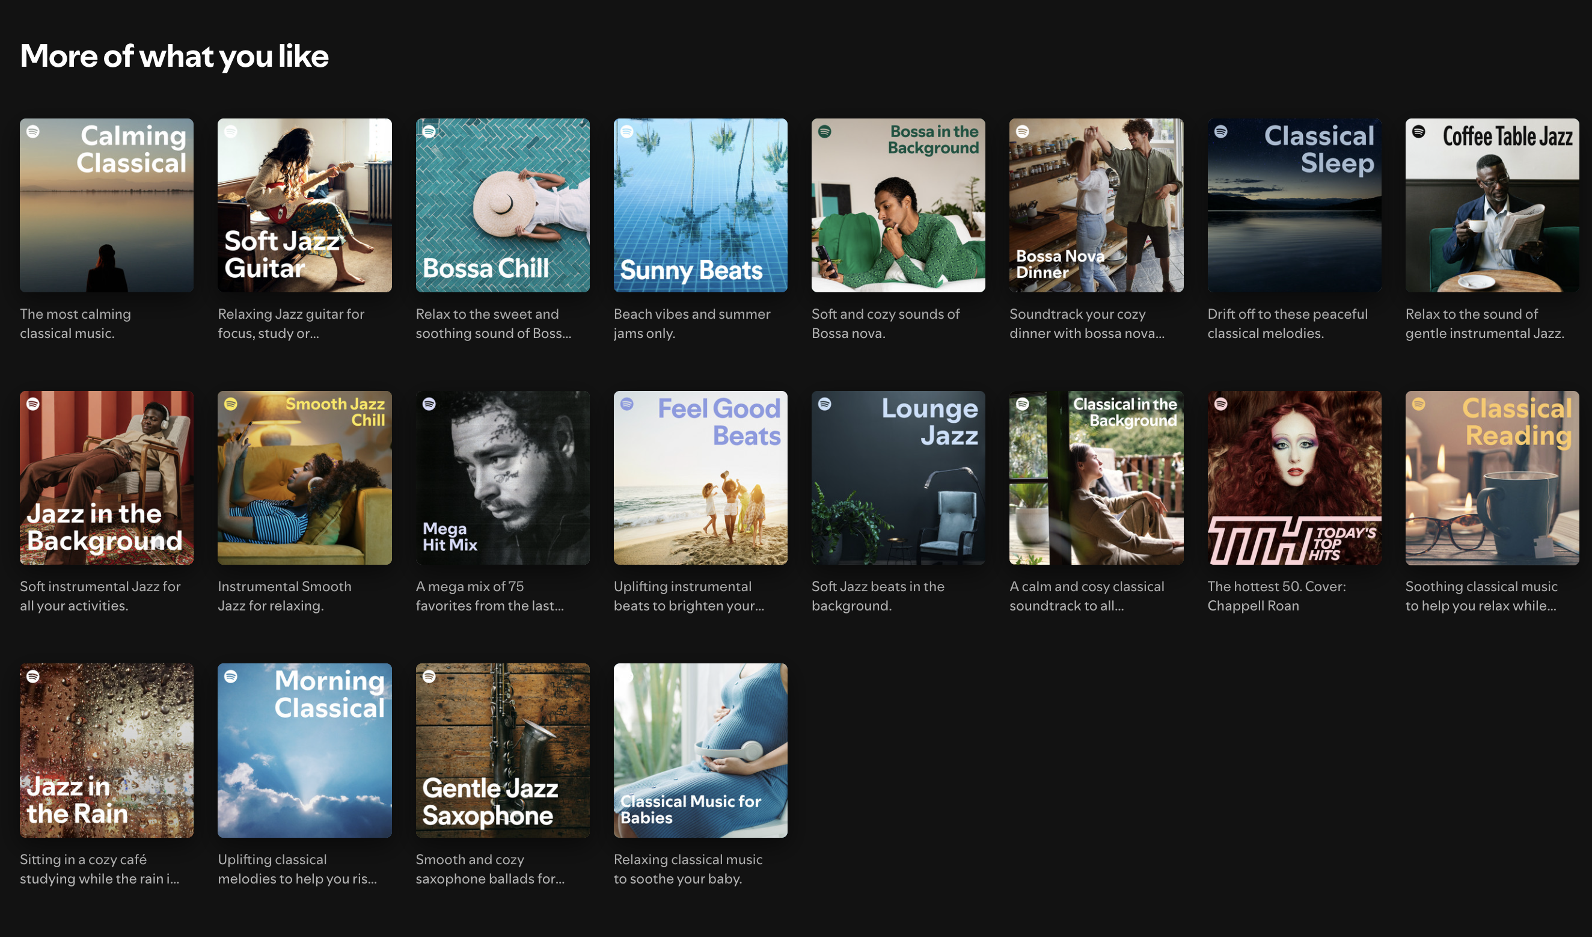This screenshot has width=1592, height=937.
Task: Click 'A calm and cosy classical soundtrack' text
Action: click(1087, 596)
